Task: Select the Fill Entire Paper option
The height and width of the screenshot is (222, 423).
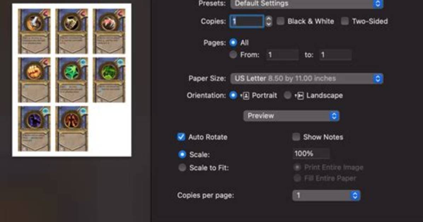Action: [x=297, y=178]
